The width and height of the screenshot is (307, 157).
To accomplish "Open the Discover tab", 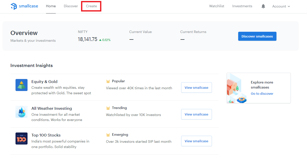I will pos(71,6).
